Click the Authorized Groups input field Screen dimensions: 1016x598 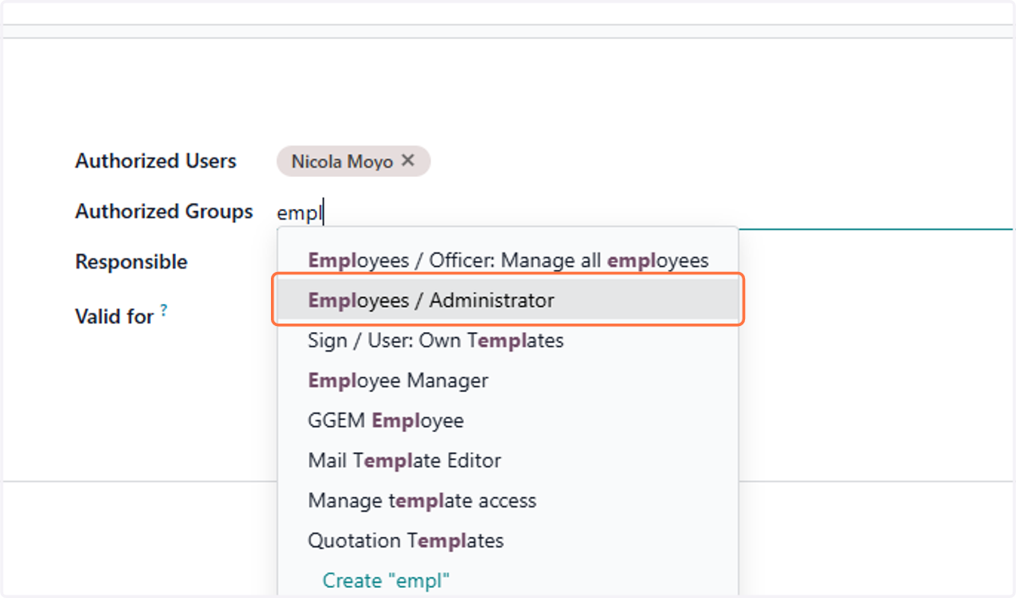644,213
